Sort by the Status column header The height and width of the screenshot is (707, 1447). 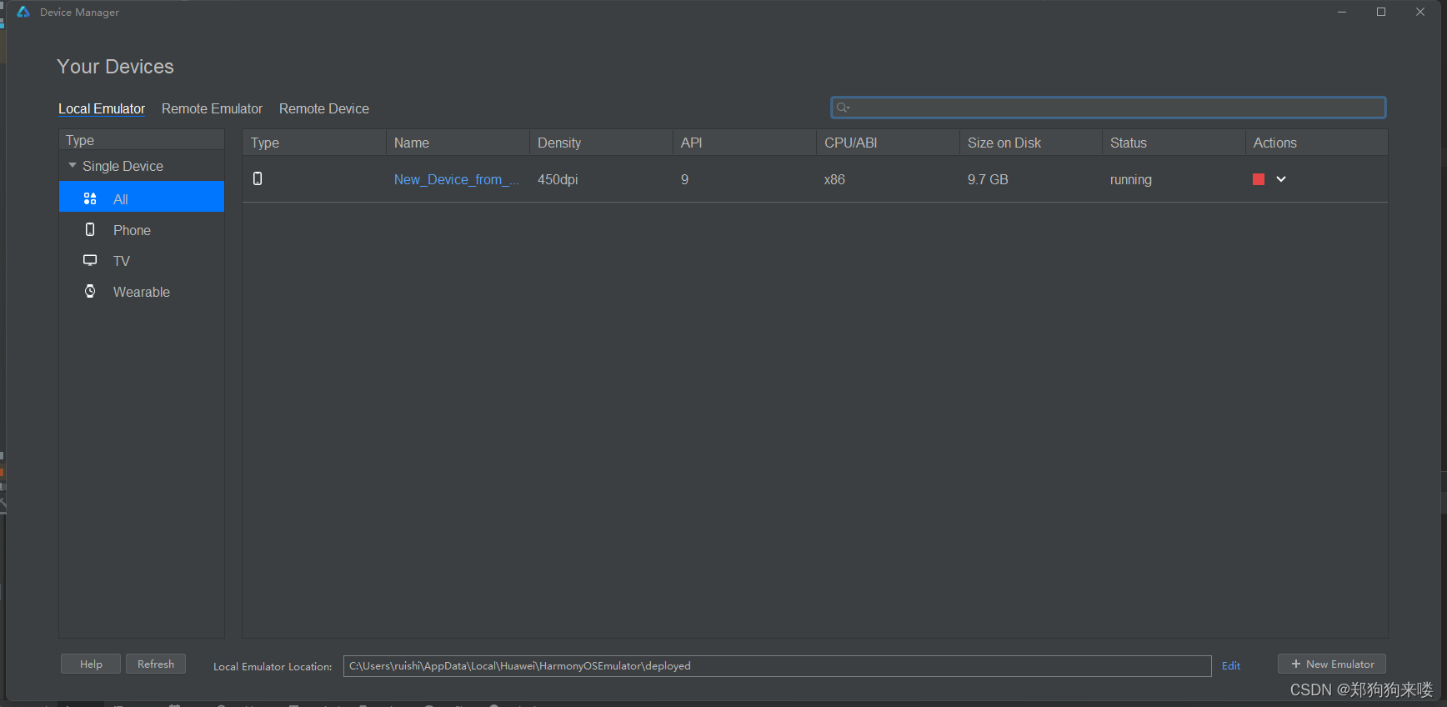pos(1174,143)
